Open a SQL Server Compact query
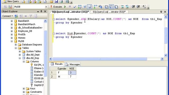The height and width of the screenshot is (95, 169). pos(45,1)
